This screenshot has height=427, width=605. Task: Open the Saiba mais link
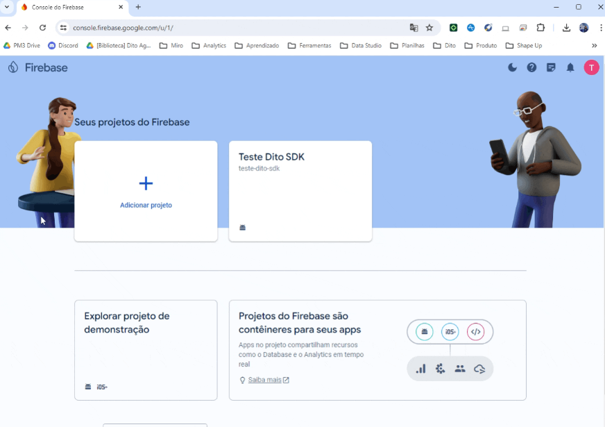265,380
